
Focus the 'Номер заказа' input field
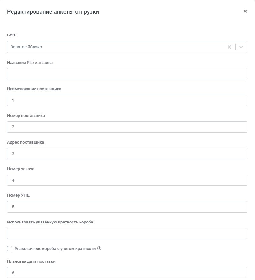coord(127,180)
